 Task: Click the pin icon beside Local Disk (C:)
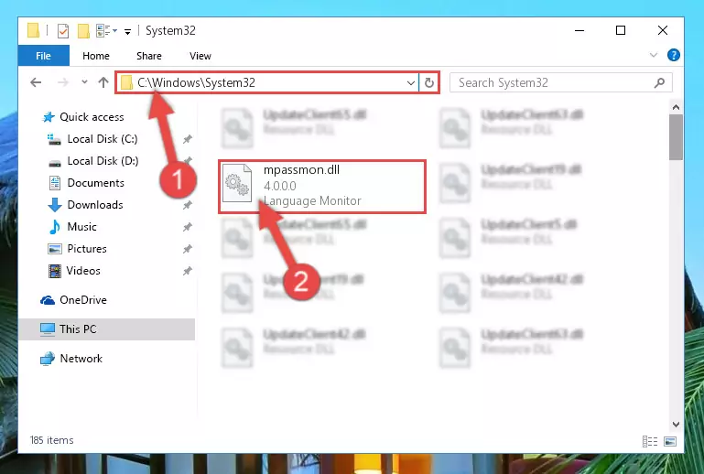coord(188,139)
